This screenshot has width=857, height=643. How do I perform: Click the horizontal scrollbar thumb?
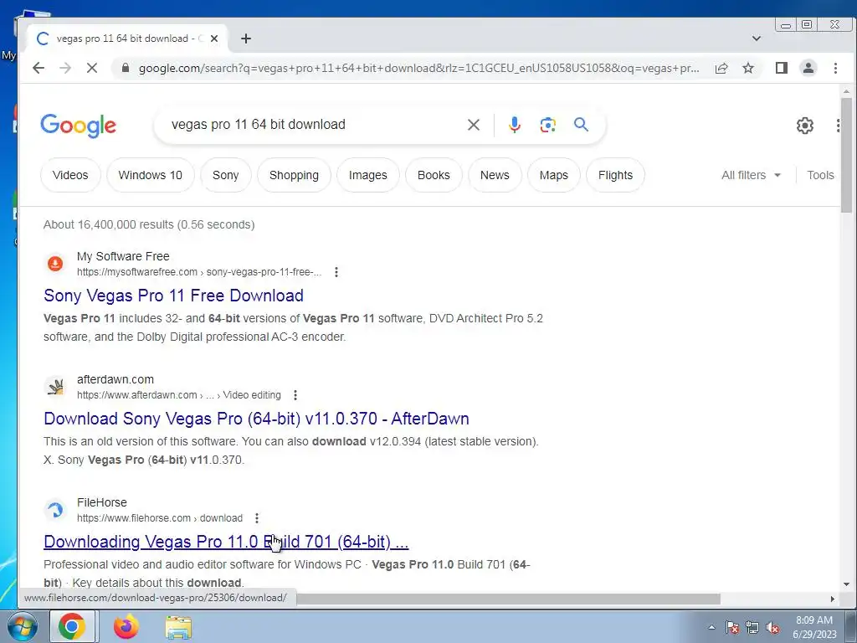click(x=508, y=599)
